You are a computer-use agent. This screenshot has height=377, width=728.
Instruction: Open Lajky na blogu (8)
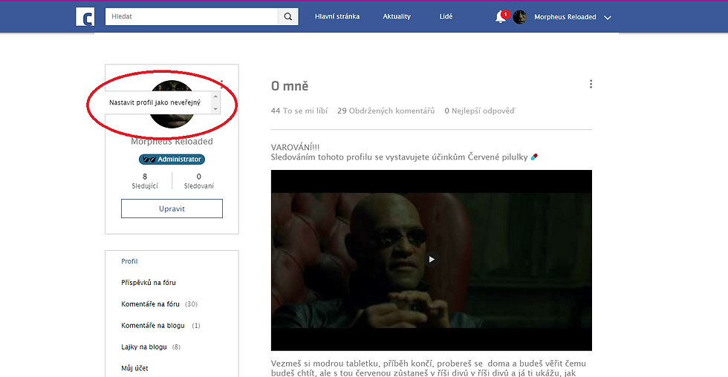pos(151,347)
